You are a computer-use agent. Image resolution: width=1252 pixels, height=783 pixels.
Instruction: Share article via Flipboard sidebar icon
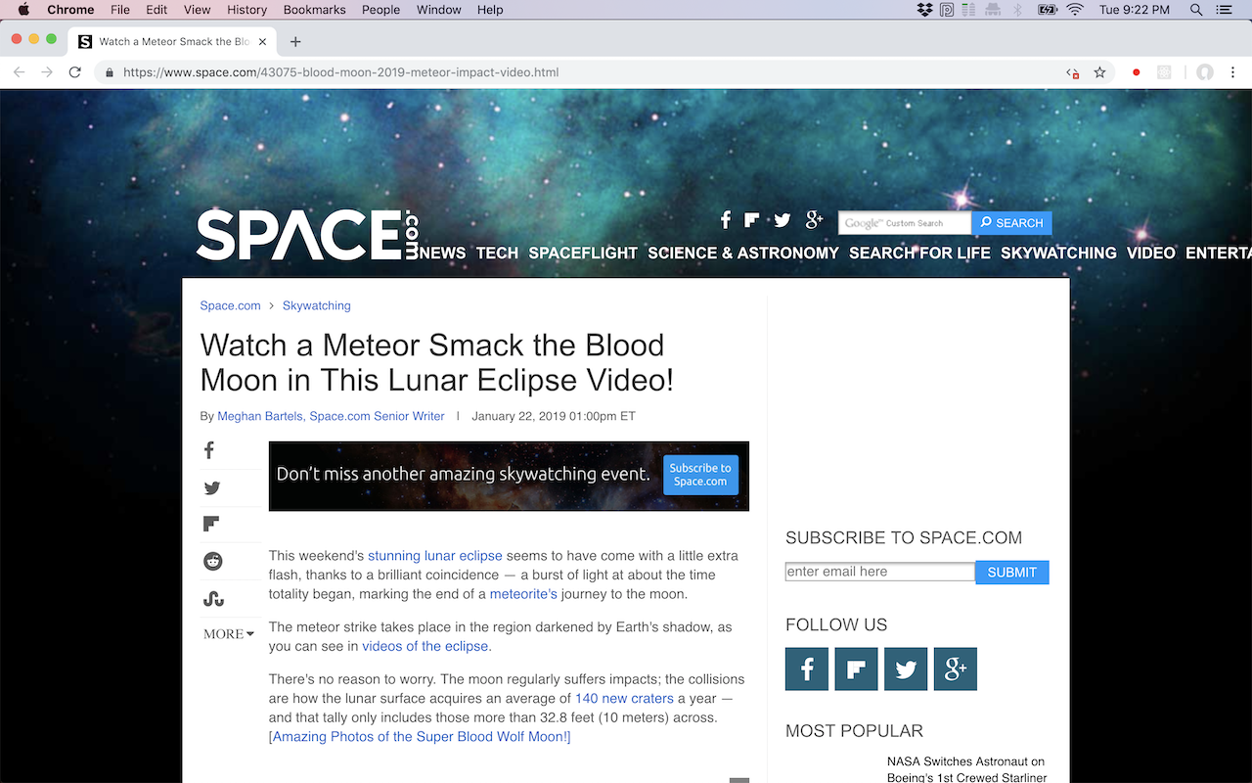[211, 525]
